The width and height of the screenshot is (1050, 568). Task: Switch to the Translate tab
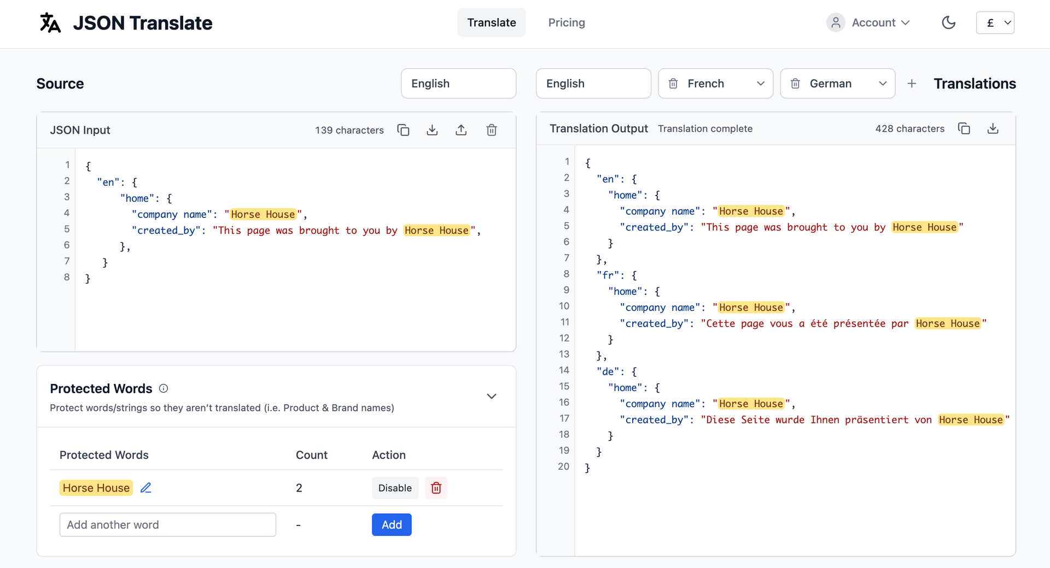tap(491, 22)
